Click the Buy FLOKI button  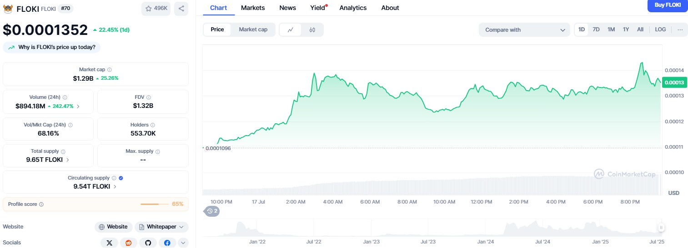click(667, 5)
